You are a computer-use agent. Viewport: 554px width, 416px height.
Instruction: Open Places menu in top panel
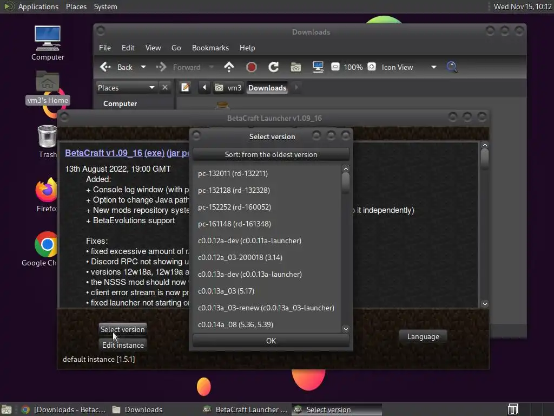pyautogui.click(x=76, y=6)
